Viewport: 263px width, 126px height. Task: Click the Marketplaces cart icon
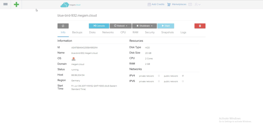(169, 5)
